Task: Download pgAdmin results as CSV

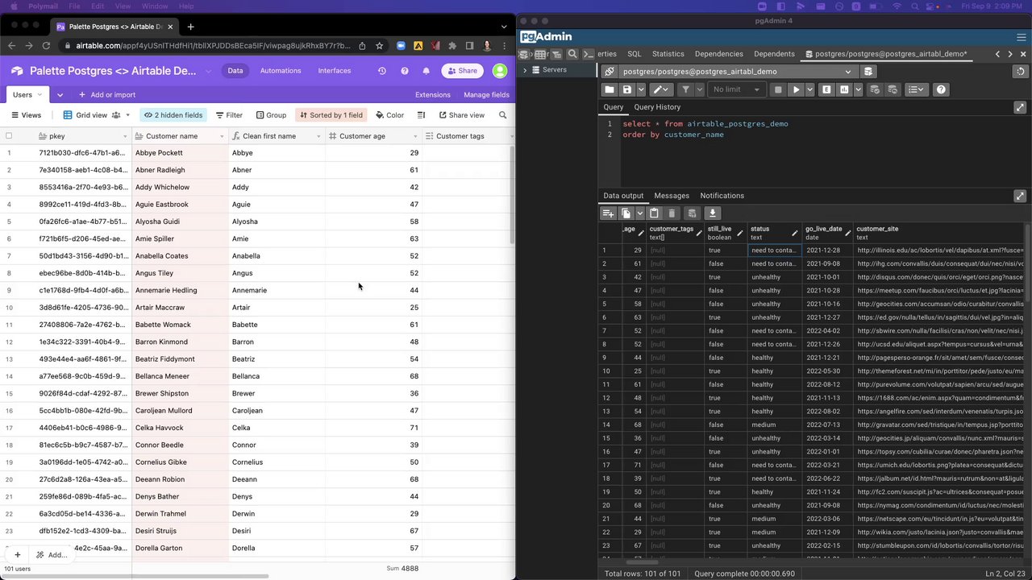Action: point(712,213)
